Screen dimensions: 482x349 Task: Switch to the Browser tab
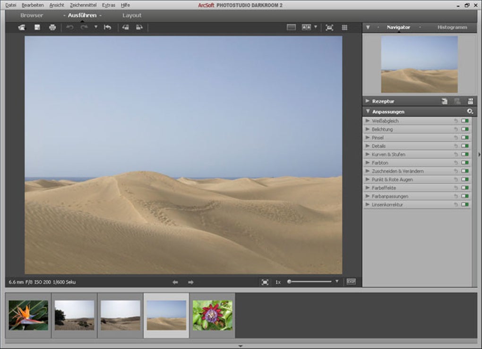(x=32, y=16)
